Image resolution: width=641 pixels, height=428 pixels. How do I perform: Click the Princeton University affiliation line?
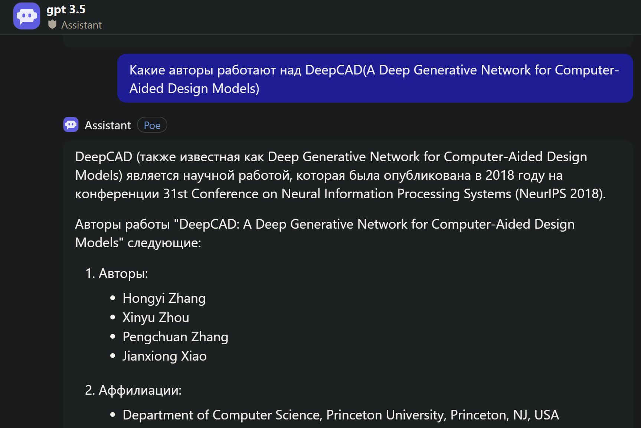coord(341,415)
